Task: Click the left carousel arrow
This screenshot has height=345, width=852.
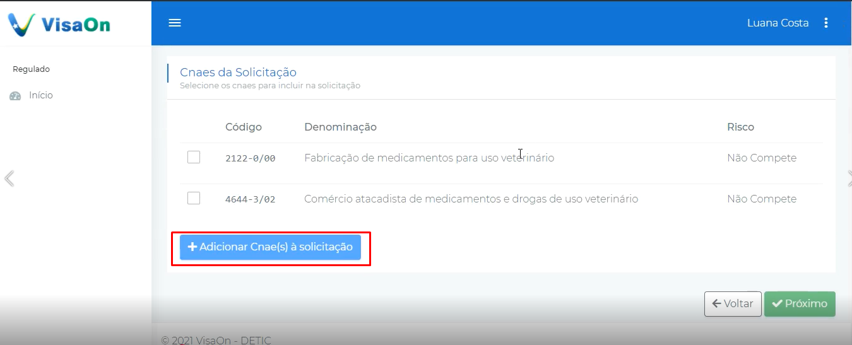Action: click(9, 178)
